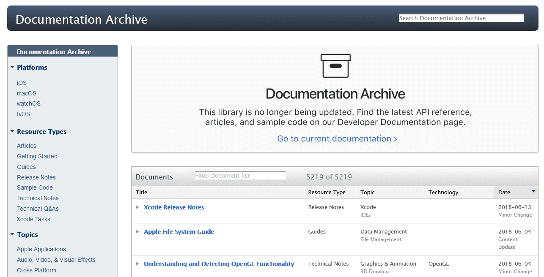The height and width of the screenshot is (277, 544).
Task: Click the archive box icon above Documentation Archive
Action: pyautogui.click(x=335, y=66)
